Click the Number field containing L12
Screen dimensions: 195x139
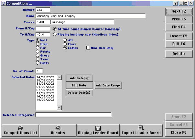click(x=43, y=10)
